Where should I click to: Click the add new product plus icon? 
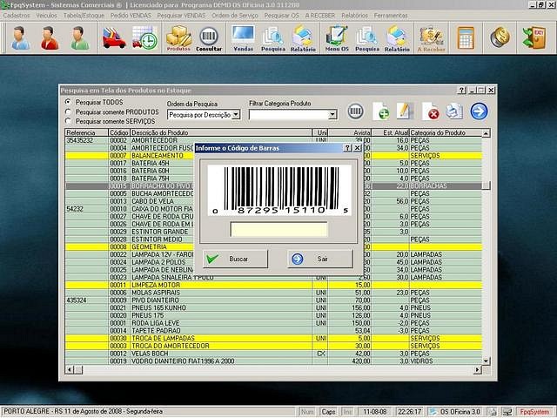[x=380, y=111]
